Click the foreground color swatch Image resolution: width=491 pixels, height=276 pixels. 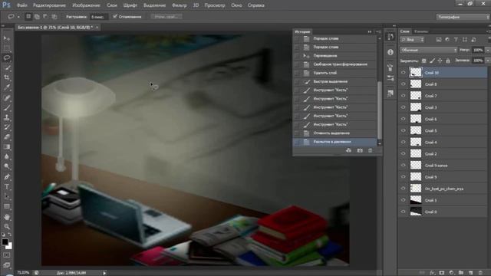[5, 242]
